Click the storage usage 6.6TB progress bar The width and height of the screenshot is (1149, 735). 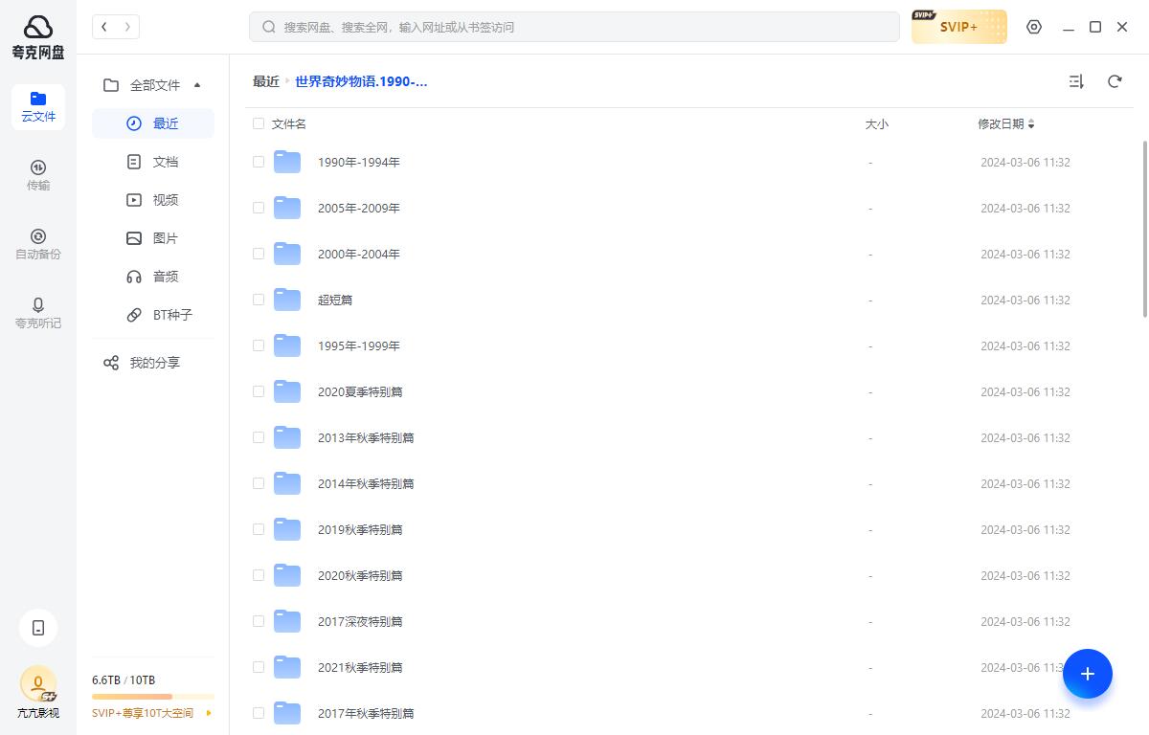point(153,697)
